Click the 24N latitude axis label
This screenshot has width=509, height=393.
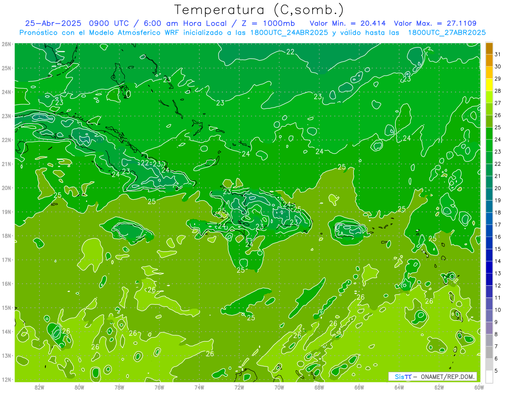[6, 92]
